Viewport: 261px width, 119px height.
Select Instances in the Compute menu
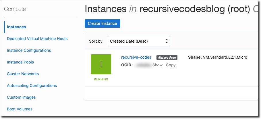point(16,27)
